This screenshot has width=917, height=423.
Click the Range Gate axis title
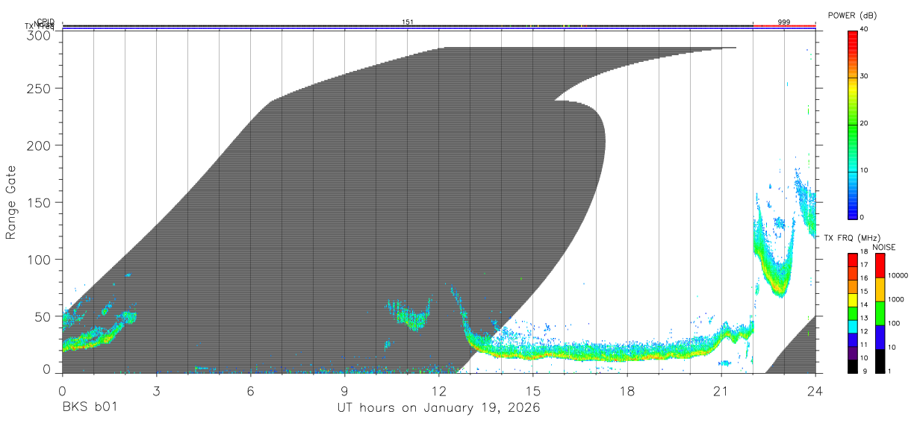11,203
